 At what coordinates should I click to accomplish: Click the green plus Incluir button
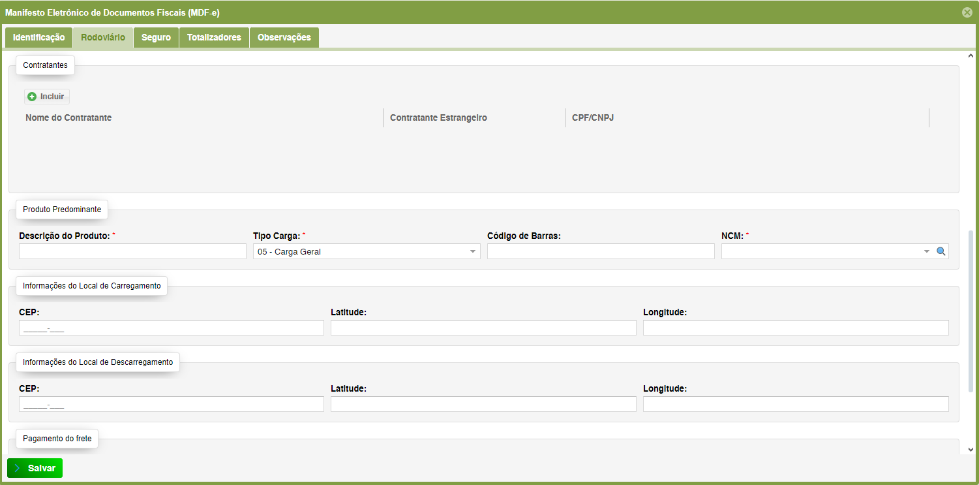point(46,97)
